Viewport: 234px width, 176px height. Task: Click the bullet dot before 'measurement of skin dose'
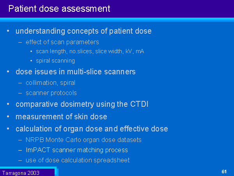point(9,117)
